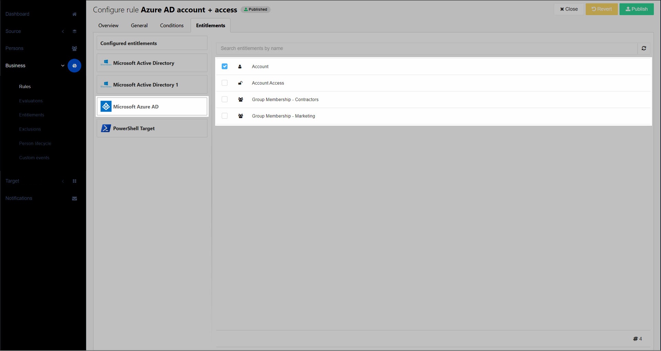This screenshot has width=661, height=351.
Task: Click the Group Membership - Contractors label
Action: (285, 100)
